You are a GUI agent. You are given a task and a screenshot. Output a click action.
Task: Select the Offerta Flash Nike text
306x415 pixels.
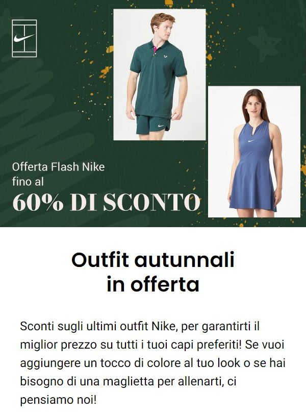point(59,167)
